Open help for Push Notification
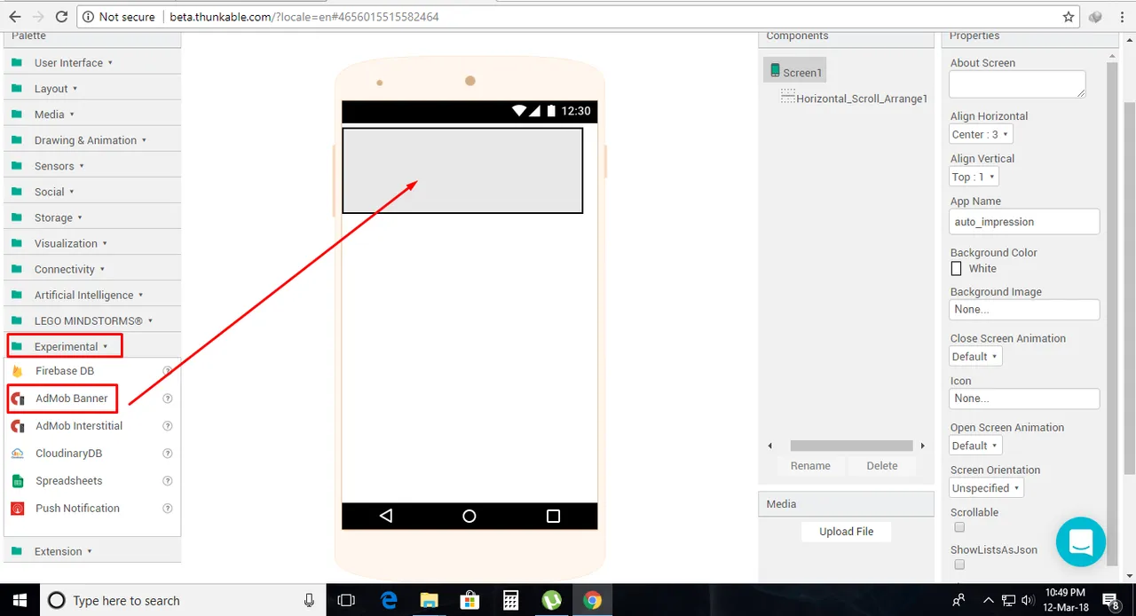The height and width of the screenshot is (616, 1136). (167, 509)
